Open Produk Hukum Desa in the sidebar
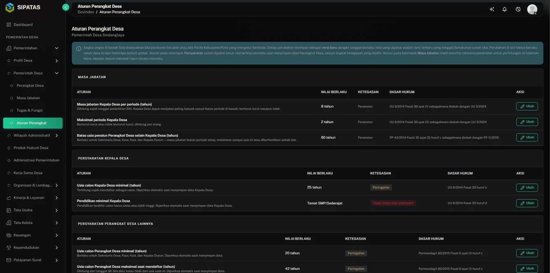 (33, 148)
